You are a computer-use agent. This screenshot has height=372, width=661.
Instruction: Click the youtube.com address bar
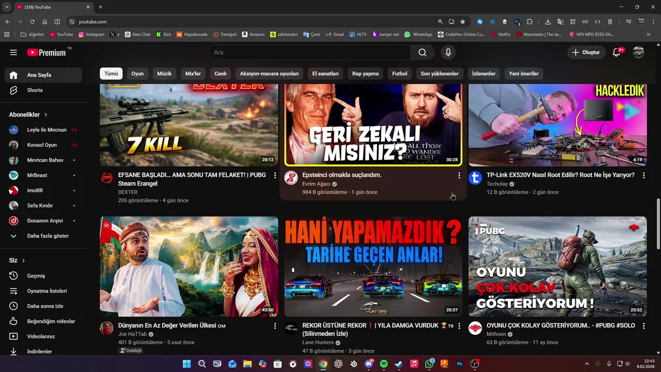point(253,22)
